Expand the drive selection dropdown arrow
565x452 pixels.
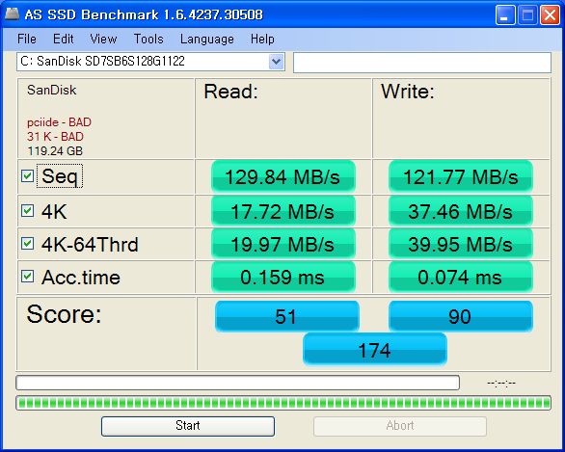(x=277, y=62)
